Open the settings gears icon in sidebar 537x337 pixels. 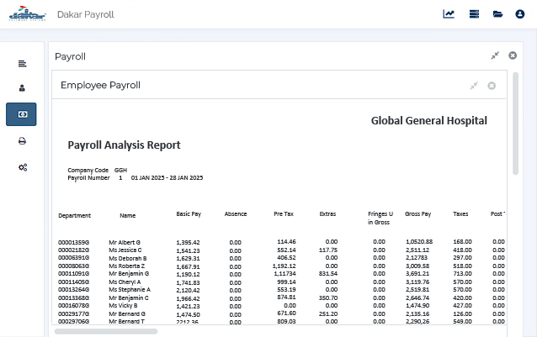pyautogui.click(x=23, y=167)
